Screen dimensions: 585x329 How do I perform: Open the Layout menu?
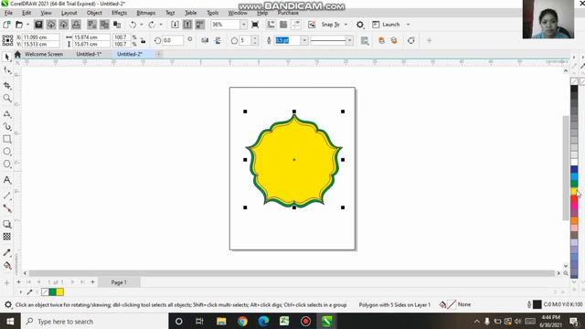tap(69, 13)
